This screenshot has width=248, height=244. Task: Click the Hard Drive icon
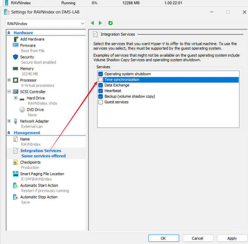[22, 99]
